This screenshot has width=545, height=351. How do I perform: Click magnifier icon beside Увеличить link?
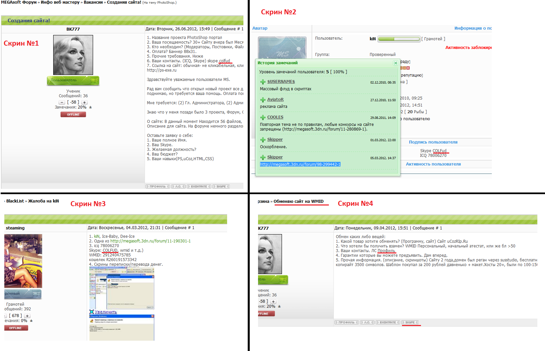(91, 312)
